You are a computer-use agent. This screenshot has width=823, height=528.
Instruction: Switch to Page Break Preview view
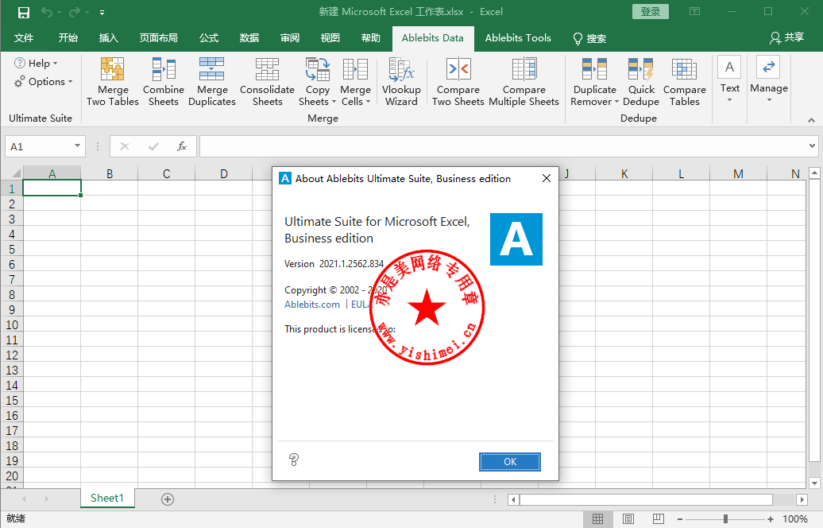[x=659, y=519]
